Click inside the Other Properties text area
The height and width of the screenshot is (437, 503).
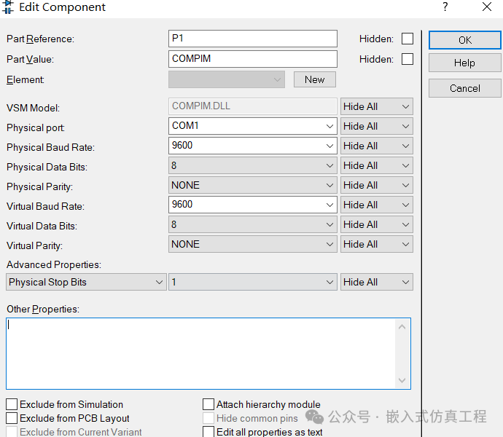(200, 354)
